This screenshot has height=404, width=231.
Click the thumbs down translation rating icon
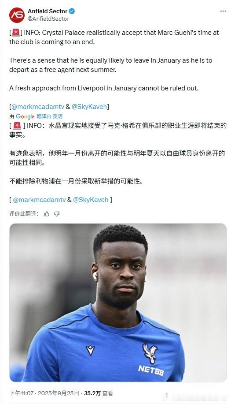click(x=57, y=214)
